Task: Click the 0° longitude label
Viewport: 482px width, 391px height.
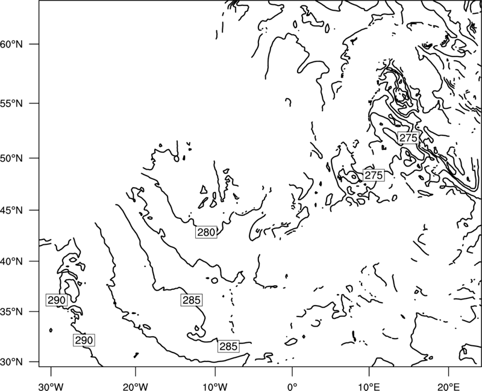Action: click(292, 386)
